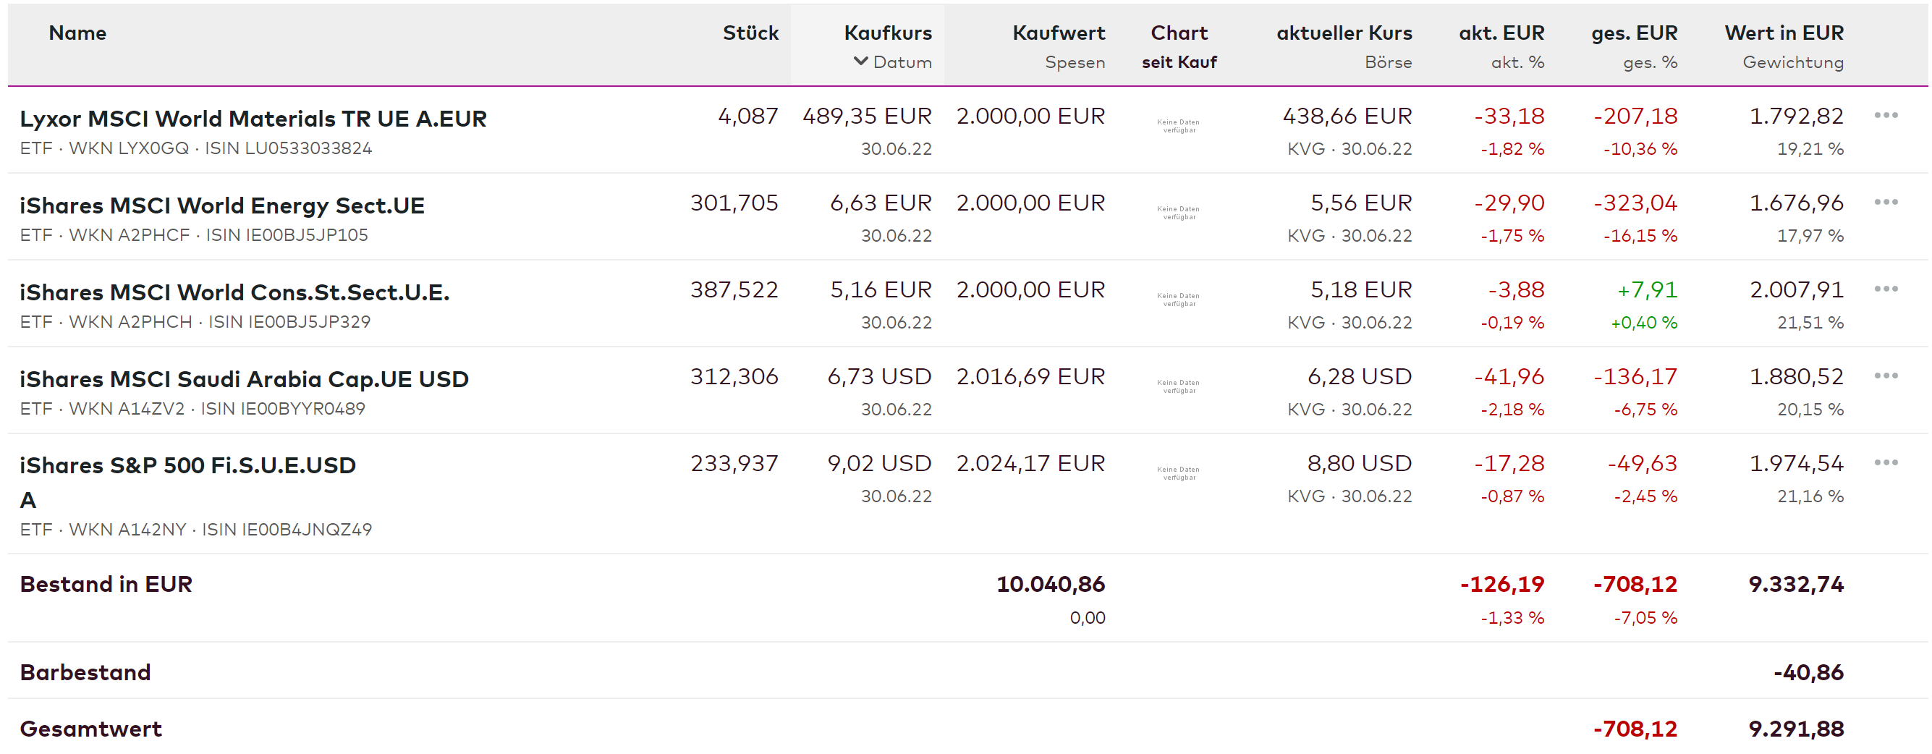
Task: Click the chart placeholder for Lyxor Materials
Action: click(x=1177, y=126)
